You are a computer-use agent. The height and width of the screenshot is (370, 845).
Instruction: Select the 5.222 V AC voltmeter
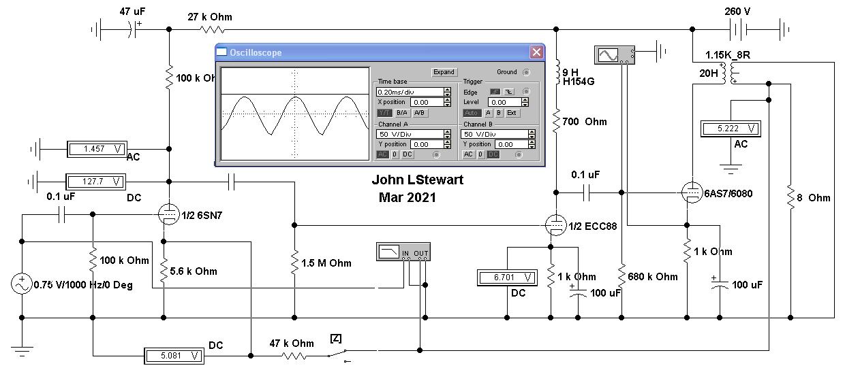[730, 129]
